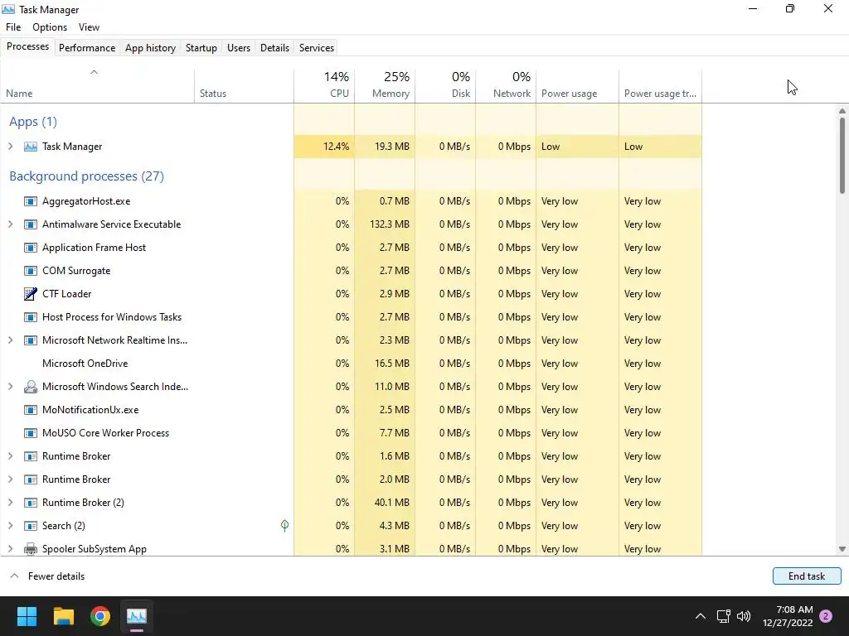
Task: Open the File menu
Action: pos(13,27)
